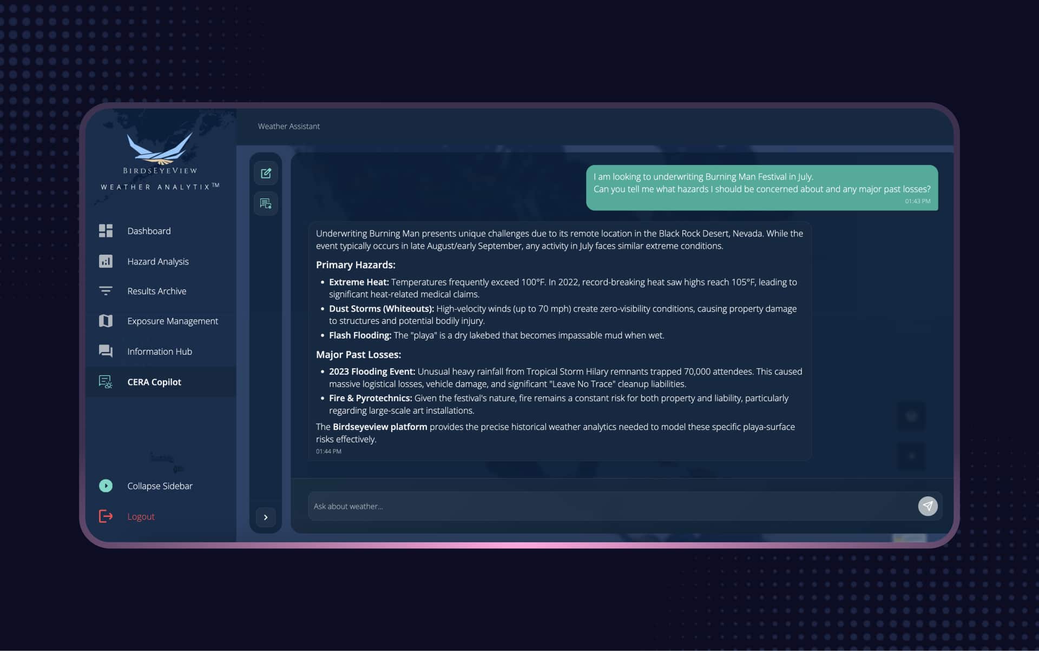The width and height of the screenshot is (1039, 651).
Task: Click the Results Archive filter icon
Action: [106, 291]
